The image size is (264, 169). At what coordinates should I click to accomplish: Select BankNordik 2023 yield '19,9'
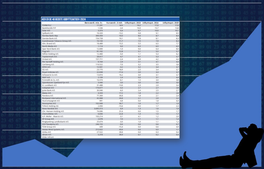coord(139,28)
